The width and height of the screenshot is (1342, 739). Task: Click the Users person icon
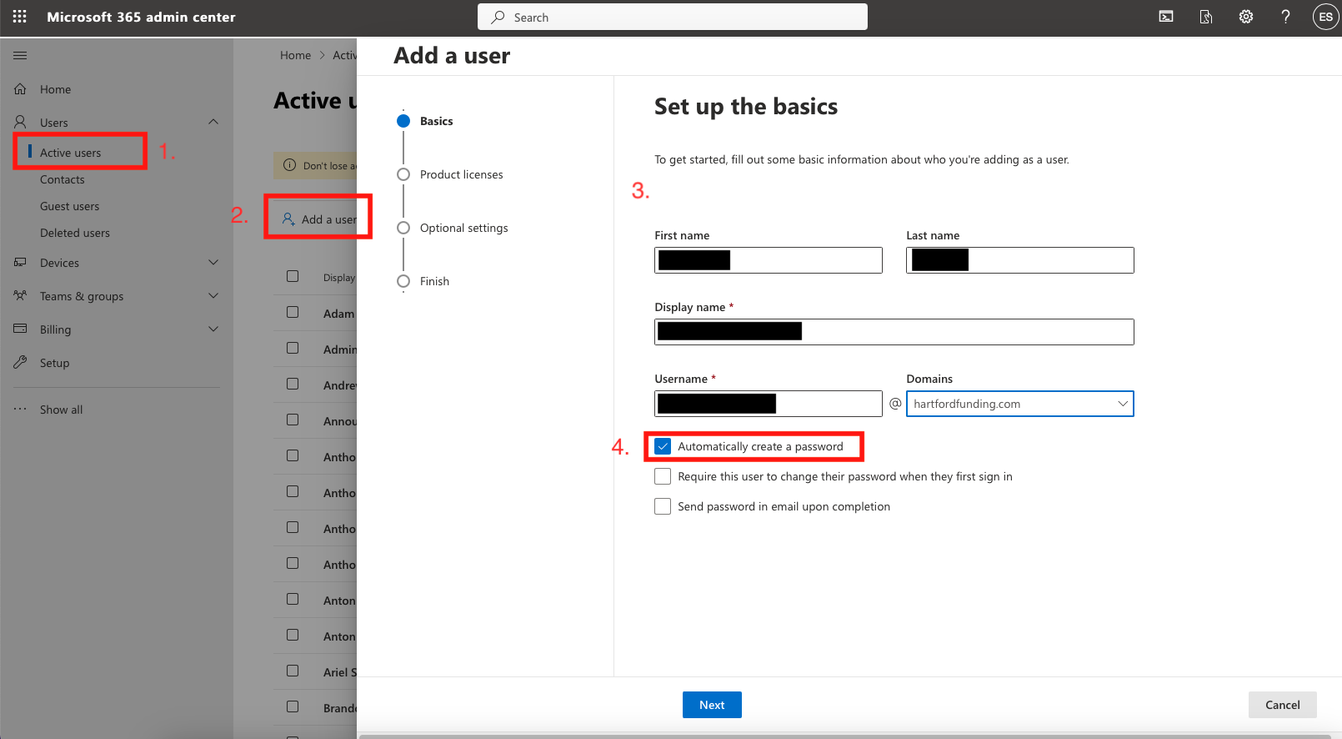click(20, 122)
